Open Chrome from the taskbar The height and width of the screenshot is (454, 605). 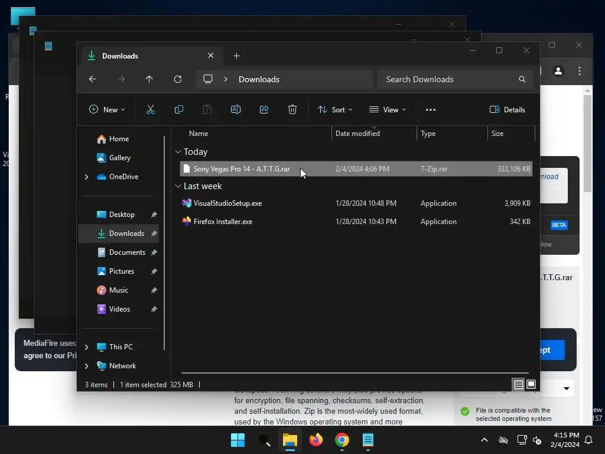tap(342, 440)
